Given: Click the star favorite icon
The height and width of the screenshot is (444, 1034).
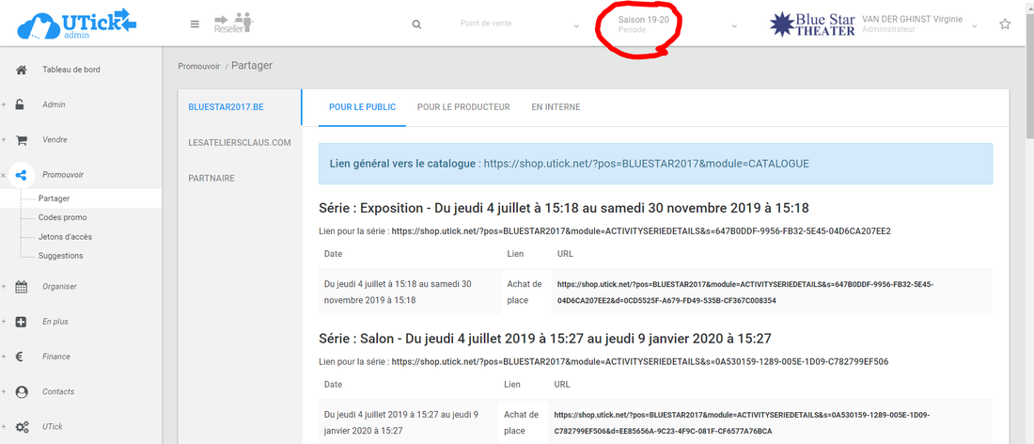Looking at the screenshot, I should point(1005,24).
